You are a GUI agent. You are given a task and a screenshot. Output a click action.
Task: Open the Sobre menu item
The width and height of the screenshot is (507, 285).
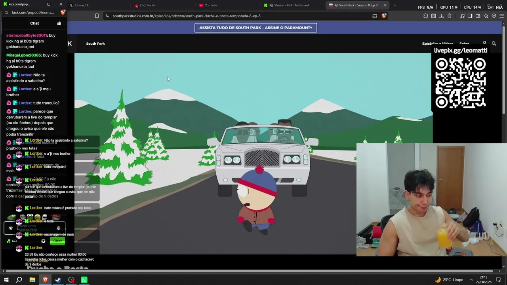464,44
